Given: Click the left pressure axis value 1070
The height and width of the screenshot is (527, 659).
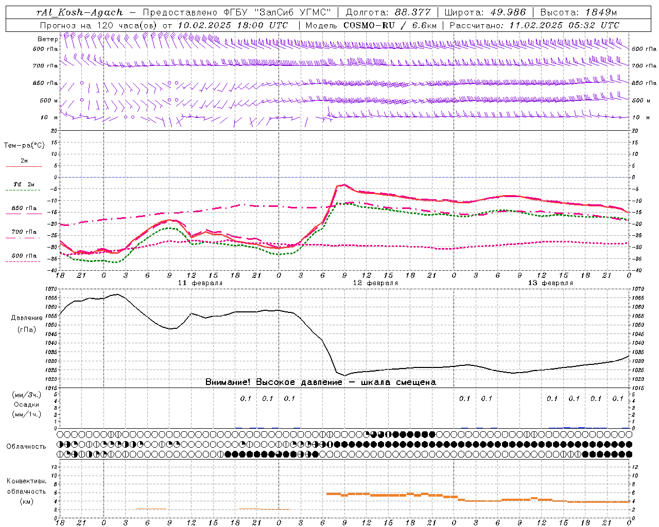Looking at the screenshot, I should click(50, 289).
